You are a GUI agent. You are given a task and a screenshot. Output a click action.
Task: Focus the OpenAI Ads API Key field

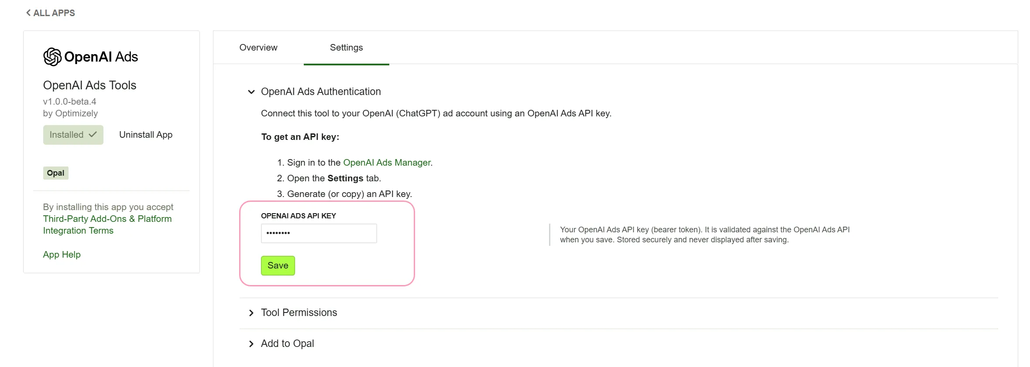[319, 233]
